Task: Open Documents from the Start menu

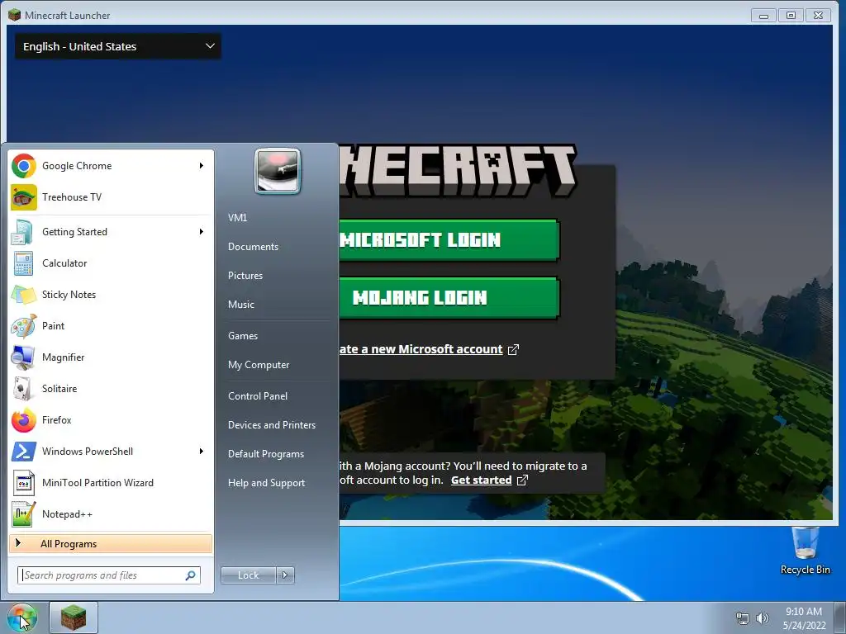Action: (253, 247)
